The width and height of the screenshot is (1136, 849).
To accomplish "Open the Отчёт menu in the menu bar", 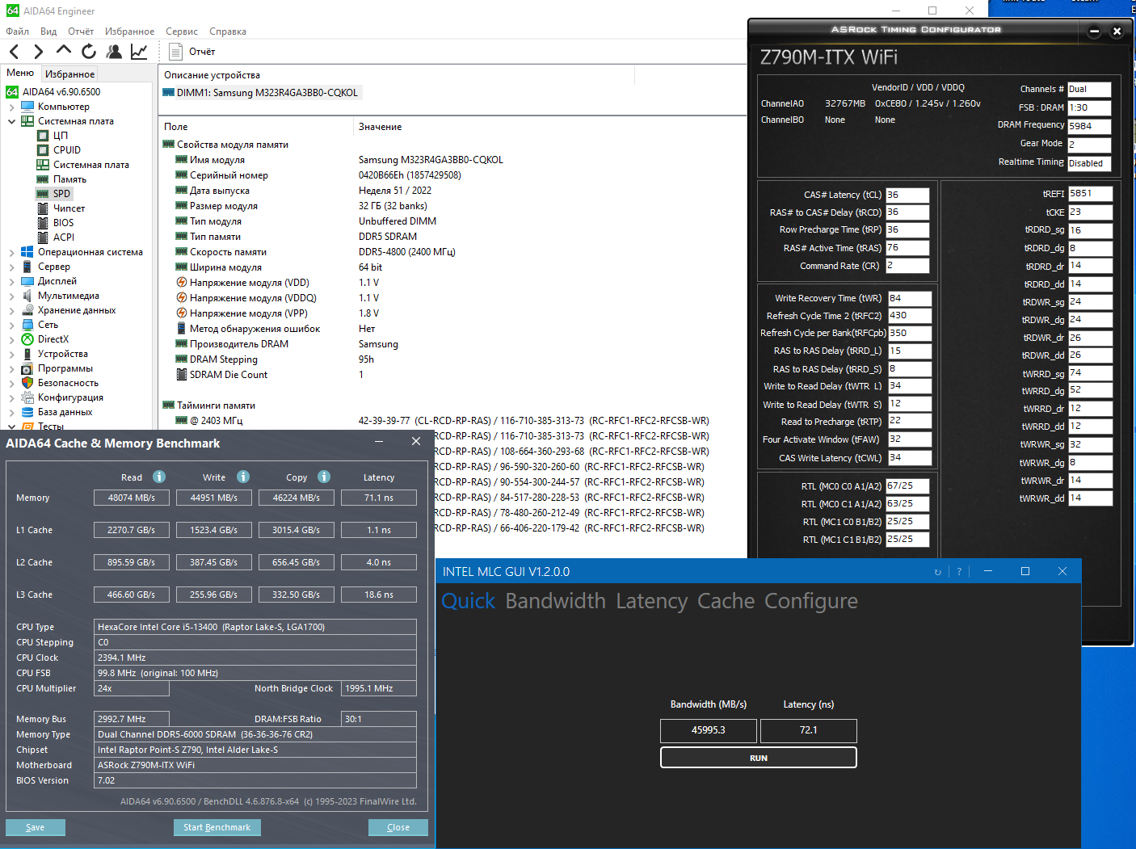I will pyautogui.click(x=81, y=32).
